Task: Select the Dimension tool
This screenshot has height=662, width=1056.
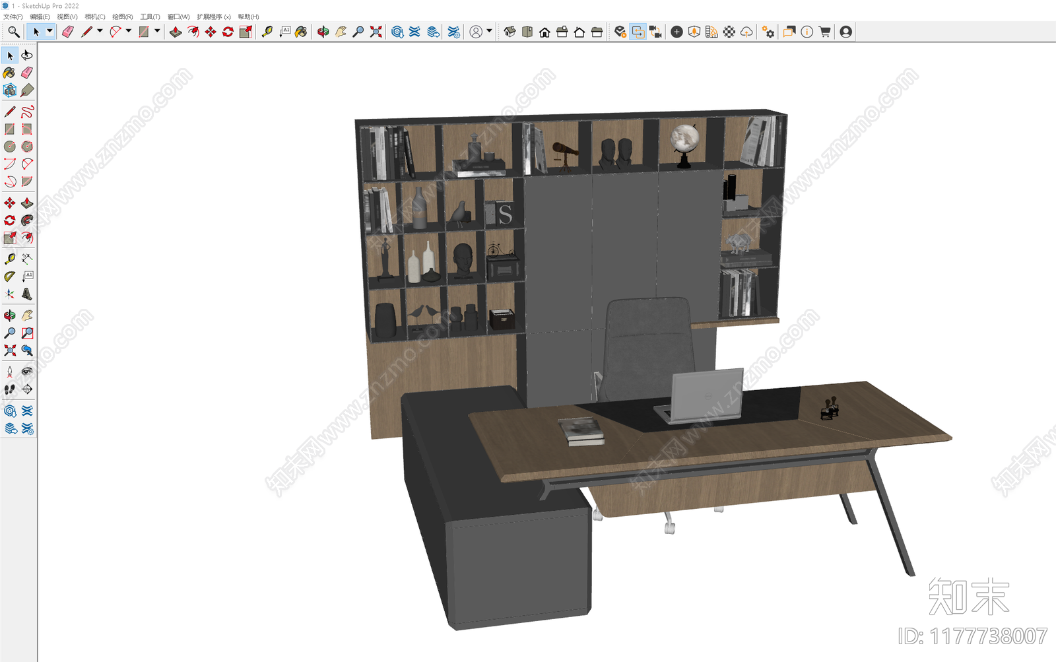Action: click(x=27, y=259)
